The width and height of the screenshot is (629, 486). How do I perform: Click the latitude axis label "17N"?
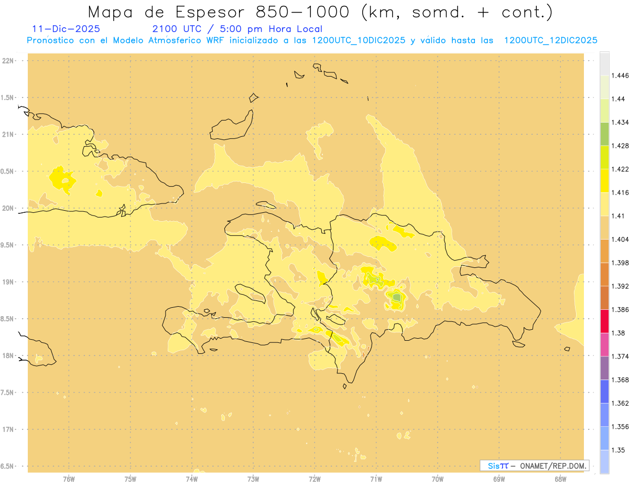(x=8, y=429)
